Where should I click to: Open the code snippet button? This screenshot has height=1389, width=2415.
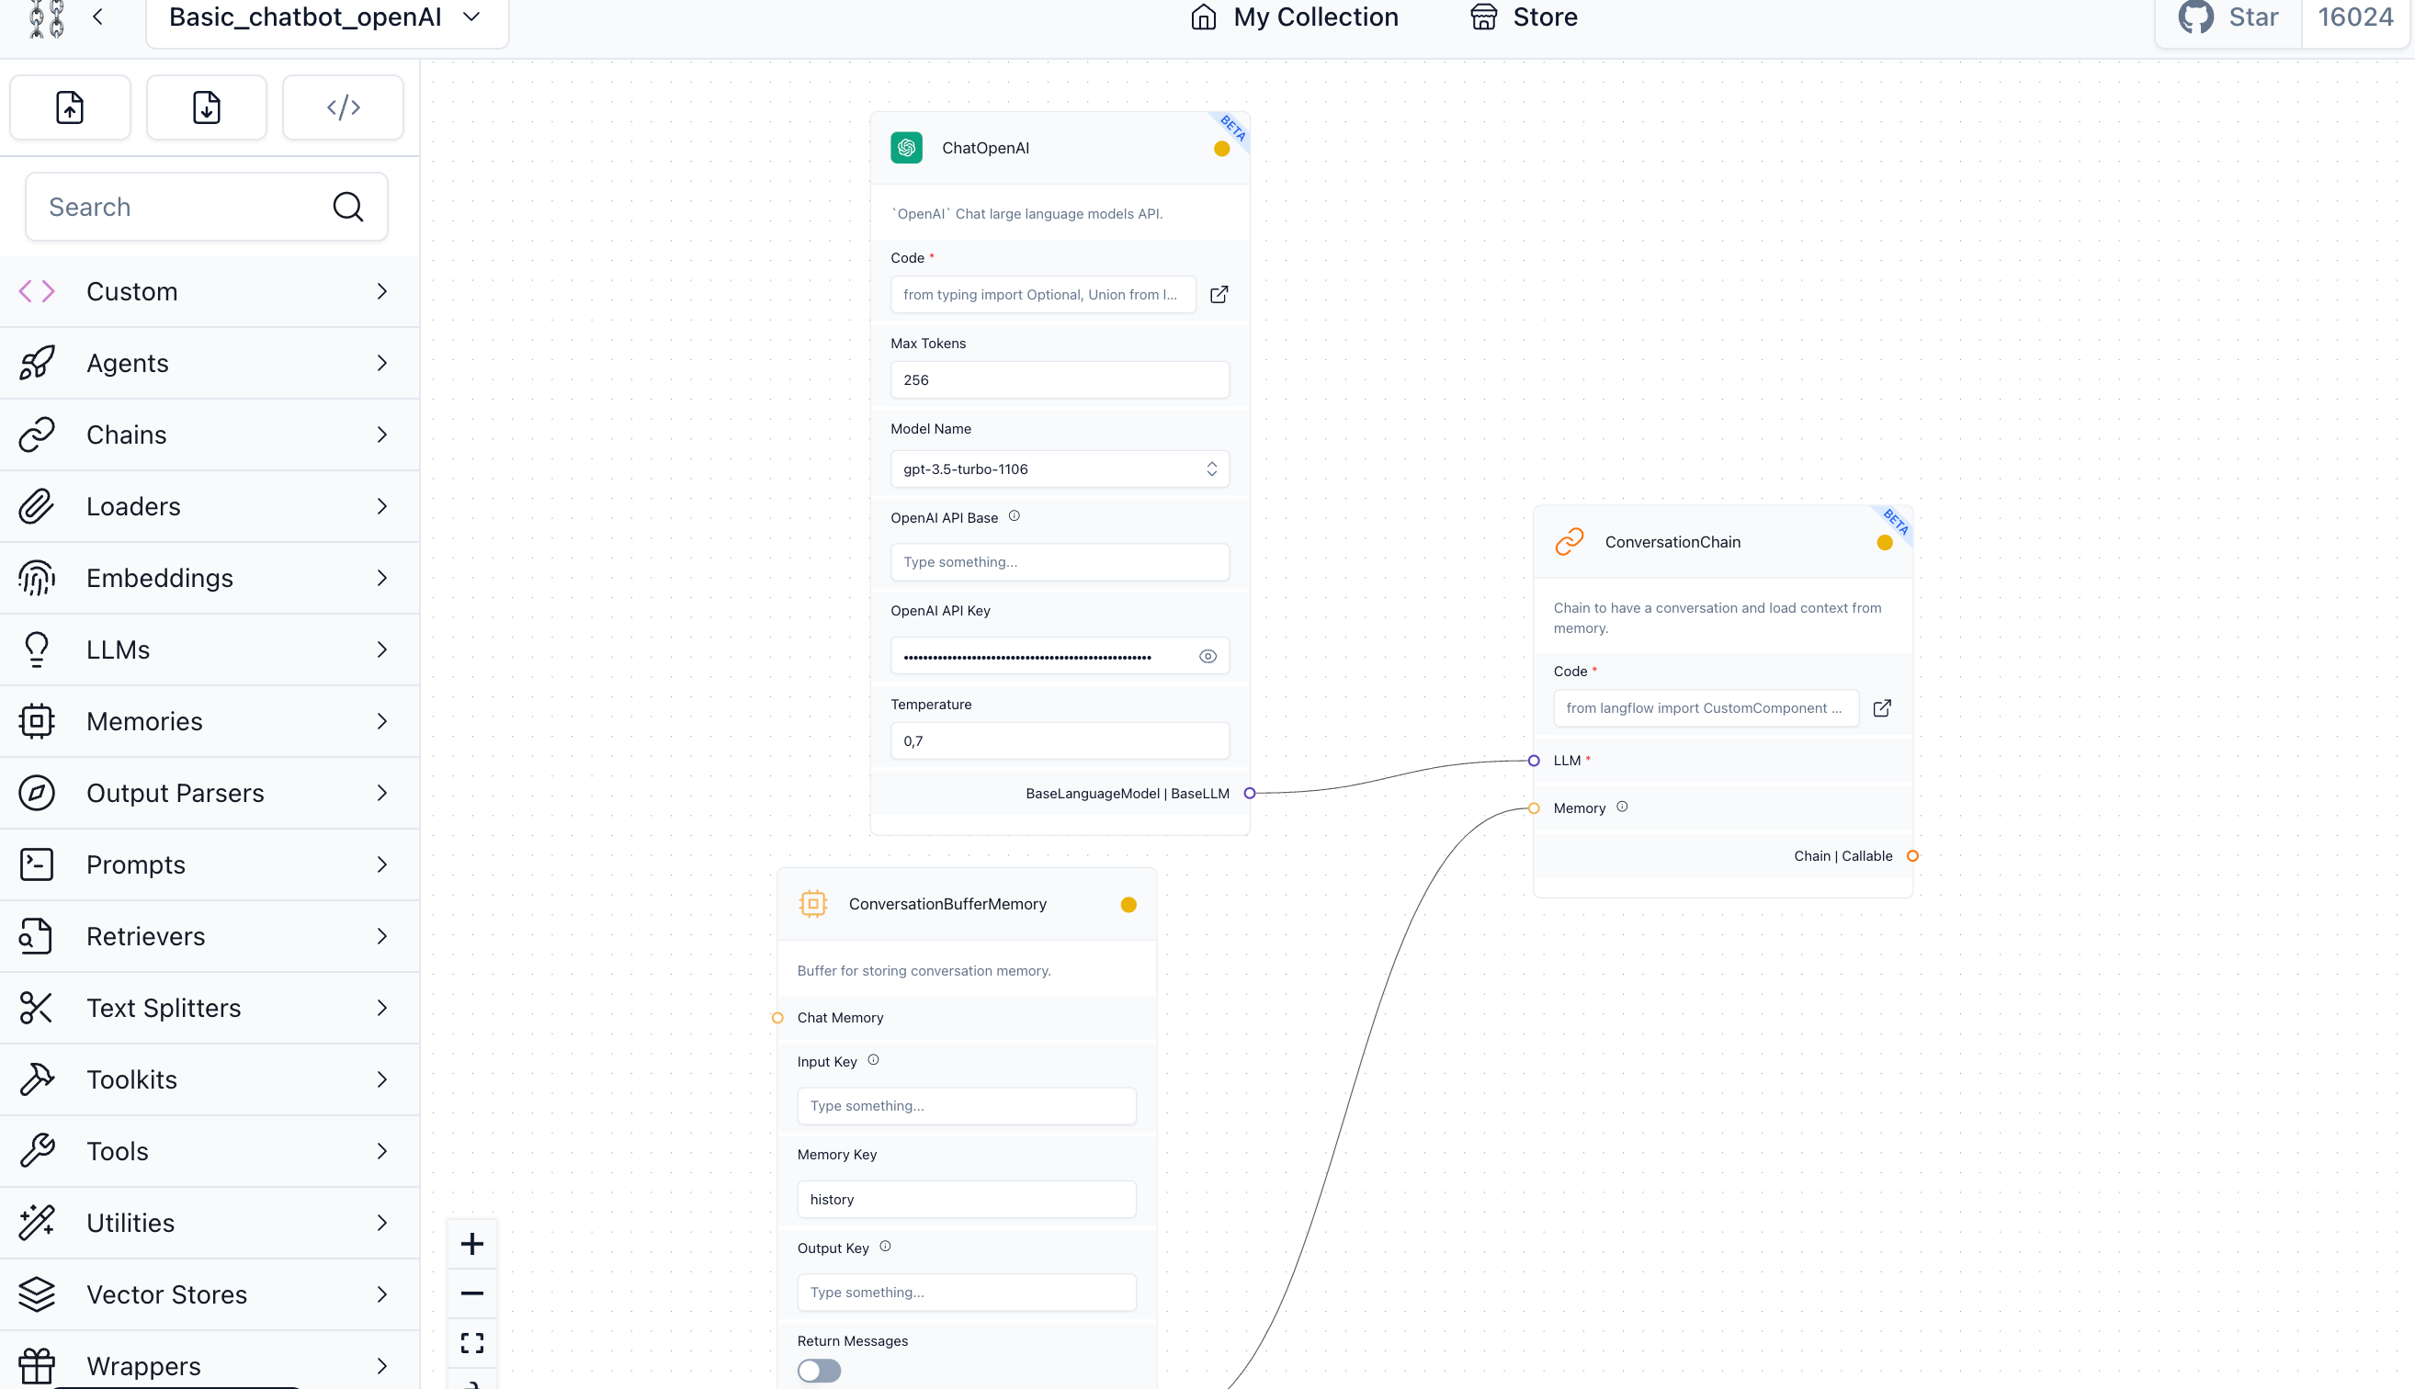point(343,107)
